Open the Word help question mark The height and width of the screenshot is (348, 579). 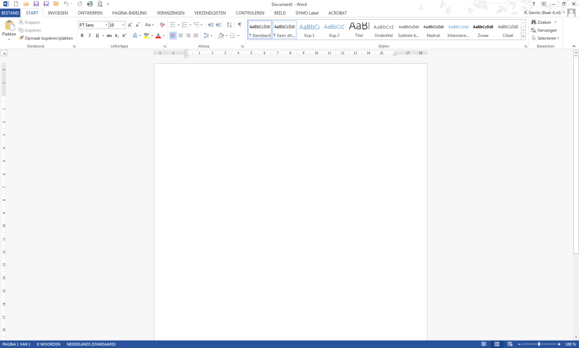(534, 4)
